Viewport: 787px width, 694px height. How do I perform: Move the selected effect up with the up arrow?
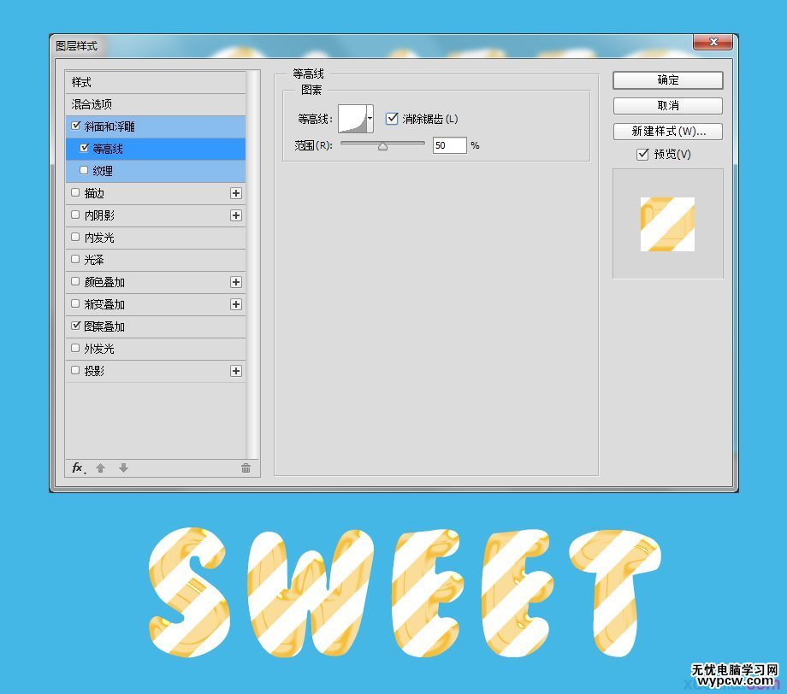[x=100, y=468]
